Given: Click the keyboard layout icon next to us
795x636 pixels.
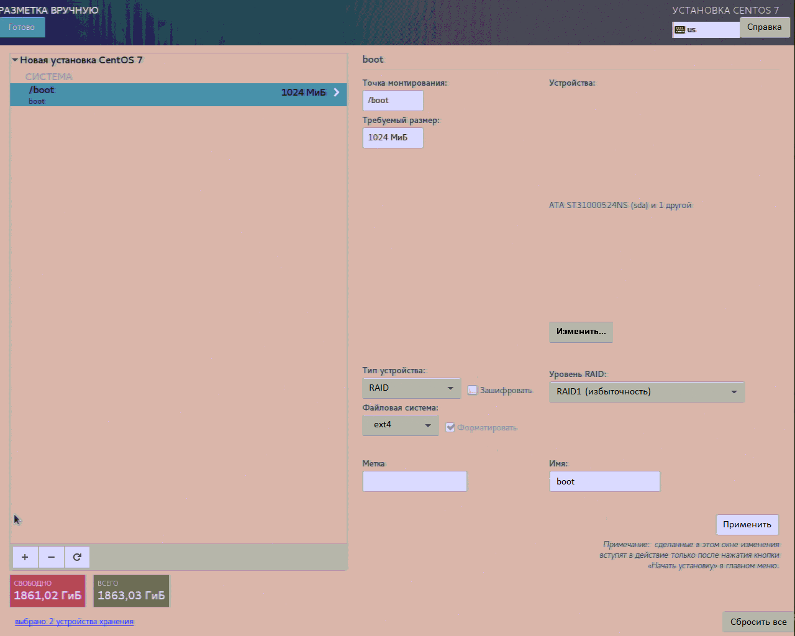Looking at the screenshot, I should 679,30.
